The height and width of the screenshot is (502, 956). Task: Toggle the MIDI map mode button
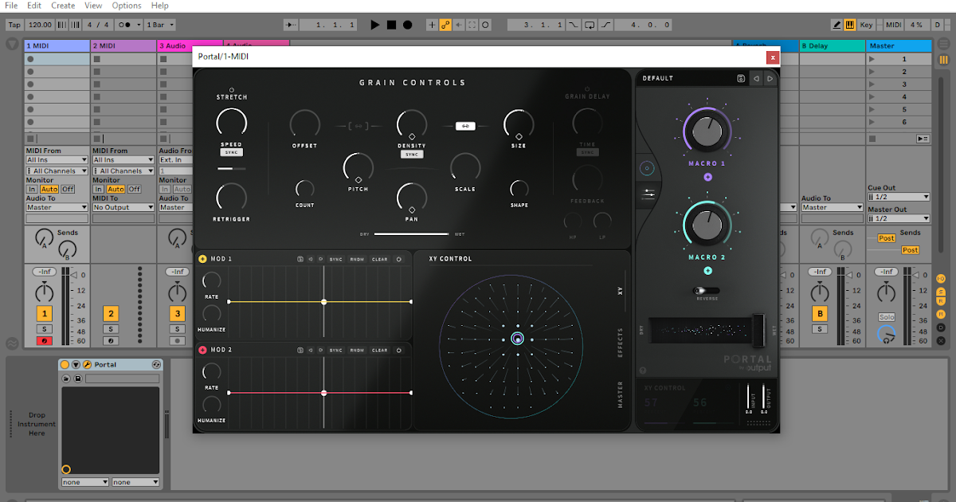click(894, 25)
